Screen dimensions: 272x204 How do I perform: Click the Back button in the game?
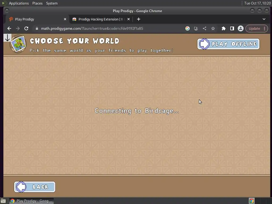click(x=35, y=187)
